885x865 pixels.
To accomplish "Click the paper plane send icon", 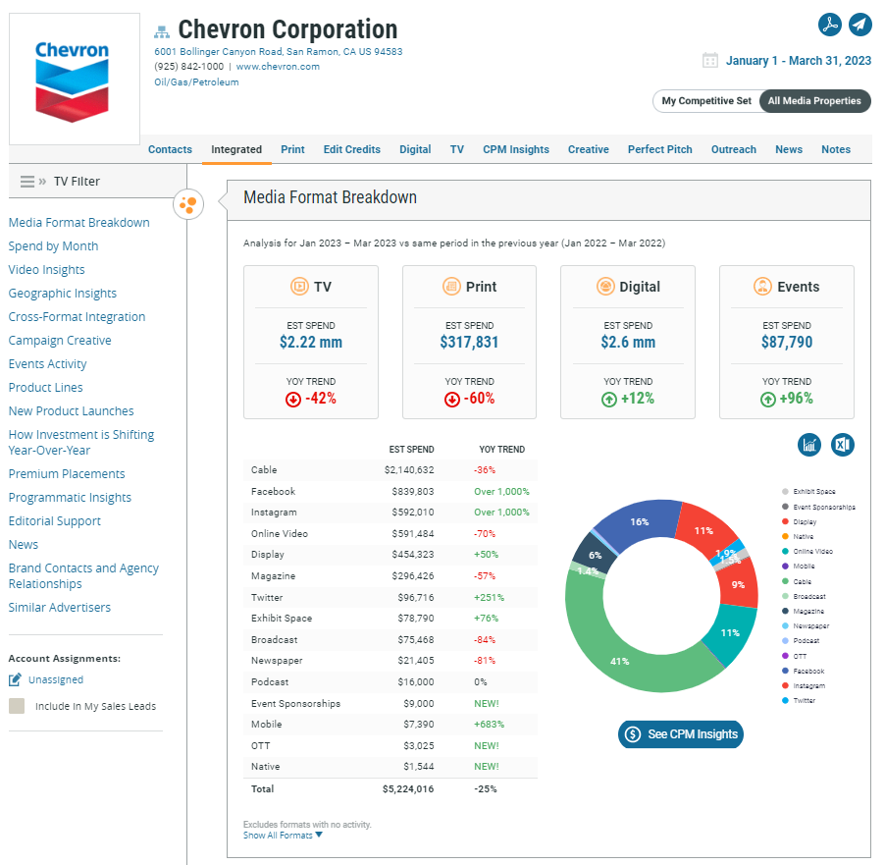I will (860, 25).
